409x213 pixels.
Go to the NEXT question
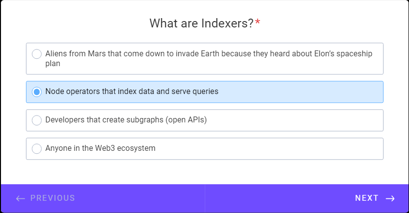307,198
